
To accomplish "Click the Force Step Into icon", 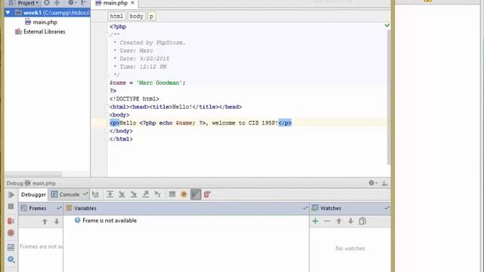I will (133, 194).
